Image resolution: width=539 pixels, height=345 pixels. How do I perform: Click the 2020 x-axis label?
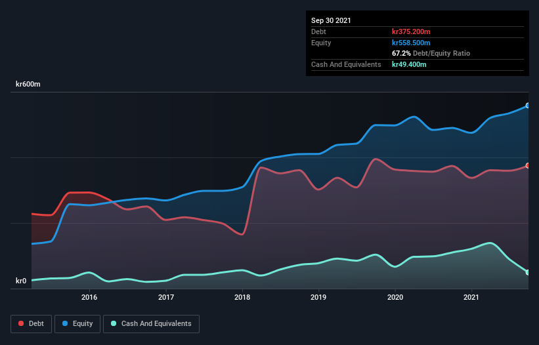click(x=395, y=297)
